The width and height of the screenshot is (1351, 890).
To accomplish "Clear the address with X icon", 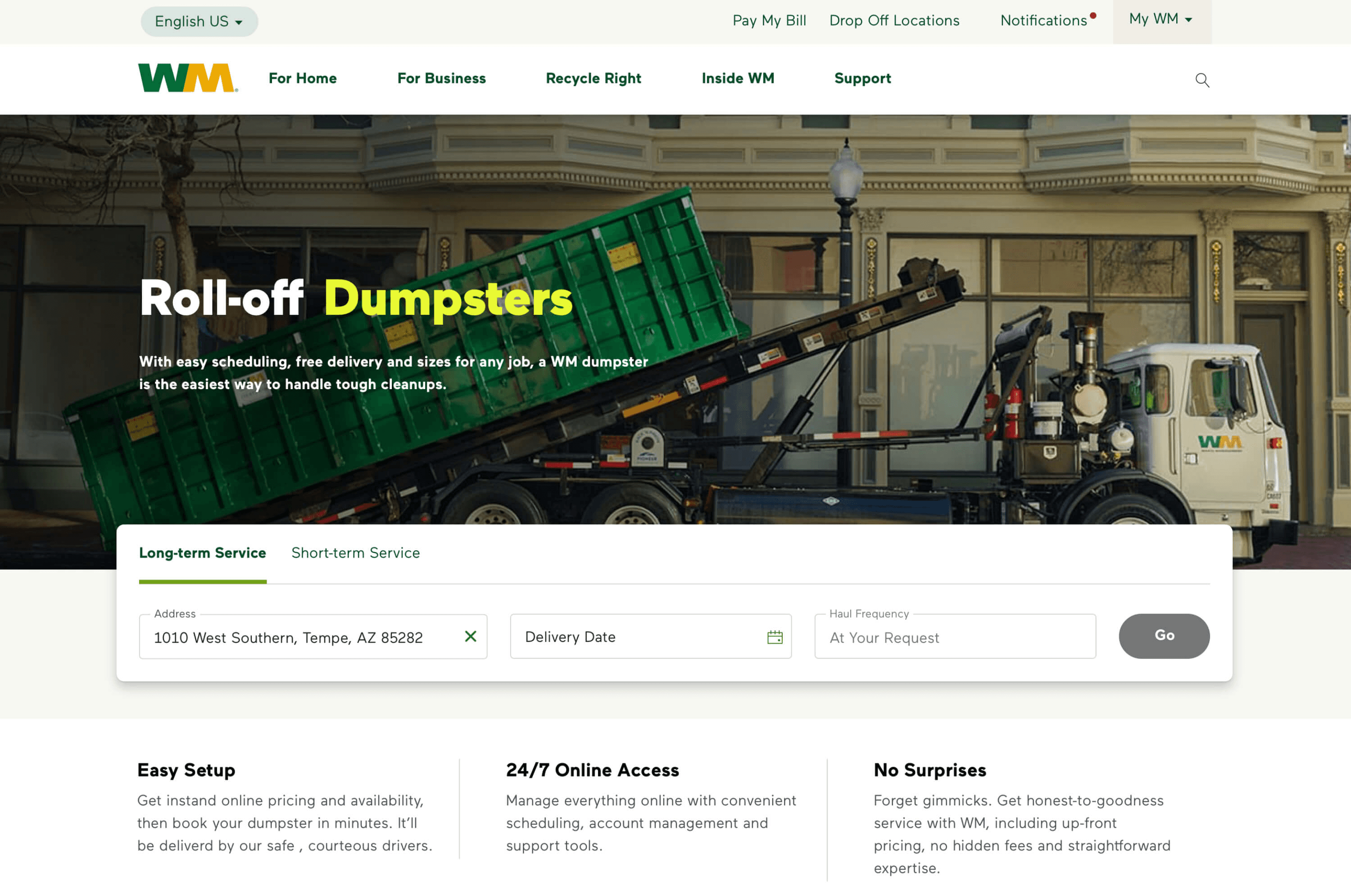I will coord(470,637).
